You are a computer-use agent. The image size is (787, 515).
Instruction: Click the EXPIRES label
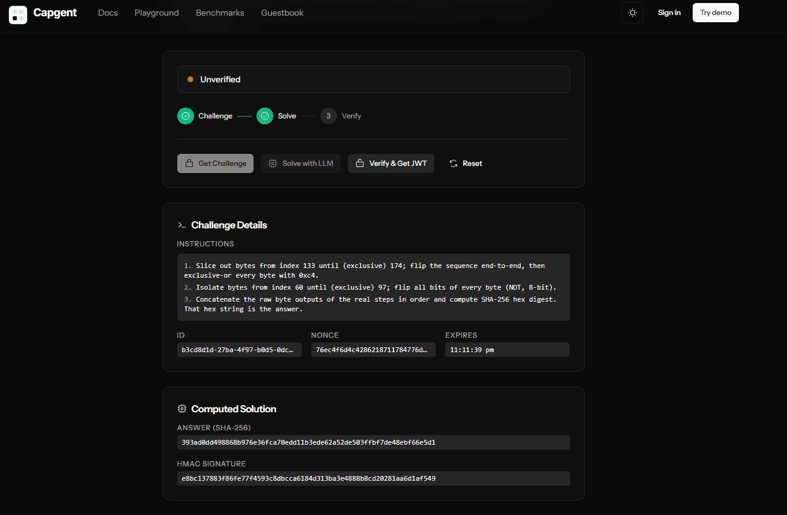(461, 335)
